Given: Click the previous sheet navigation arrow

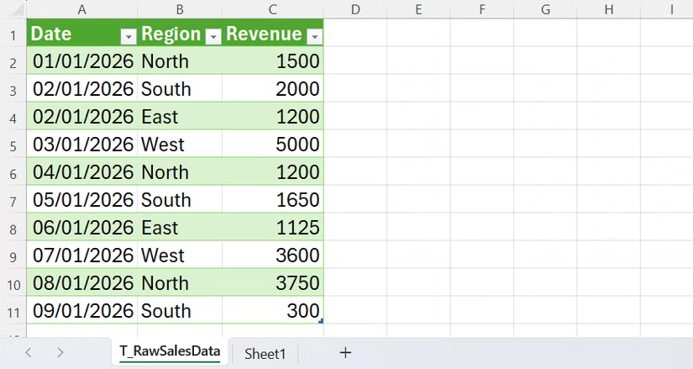Looking at the screenshot, I should [29, 353].
